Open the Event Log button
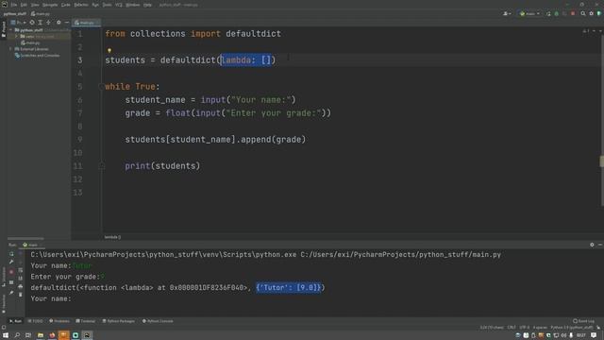 (583, 321)
